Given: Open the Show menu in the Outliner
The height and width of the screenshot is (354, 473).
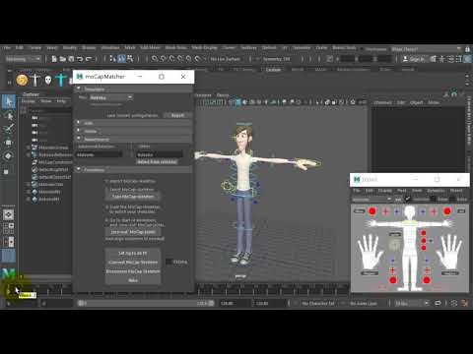Looking at the screenshot, I should (x=46, y=101).
